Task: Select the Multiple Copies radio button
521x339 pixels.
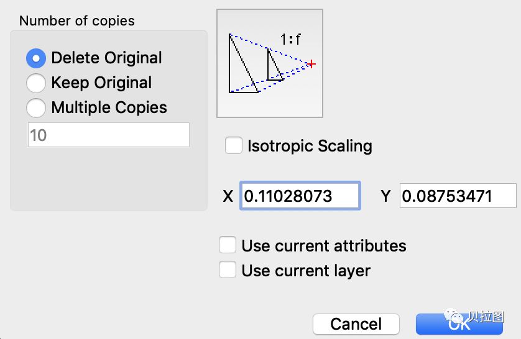Action: pyautogui.click(x=36, y=108)
